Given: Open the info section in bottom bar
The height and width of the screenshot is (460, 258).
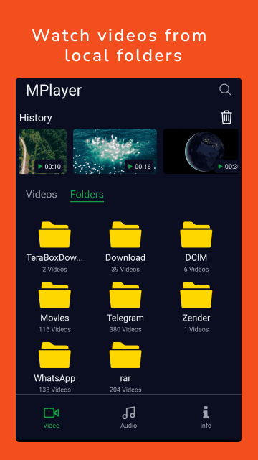Looking at the screenshot, I should click(x=206, y=418).
